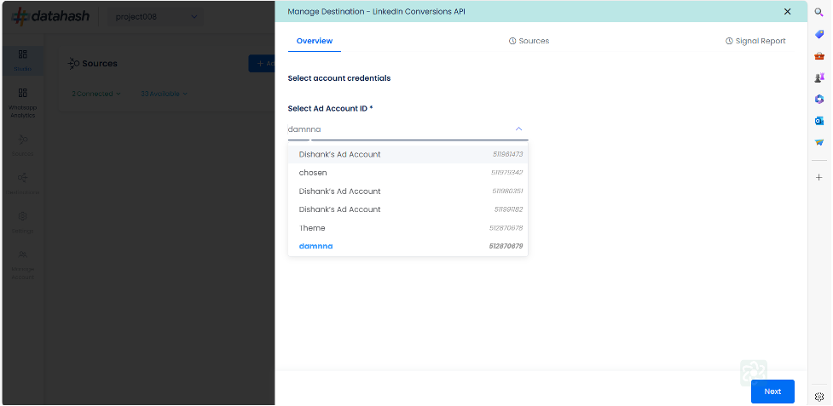This screenshot has height=406, width=833.
Task: Switch to the Overview tab
Action: click(315, 41)
